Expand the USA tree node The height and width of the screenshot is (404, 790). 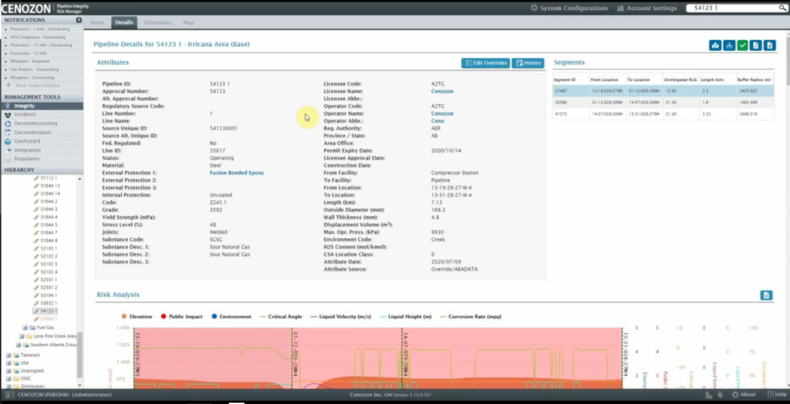pos(8,362)
